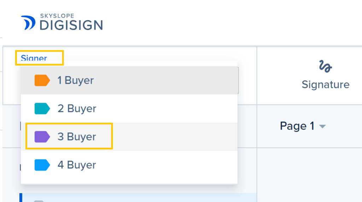Pick "4 Buyer" from the signer list
Image resolution: width=362 pixels, height=202 pixels.
pyautogui.click(x=77, y=165)
